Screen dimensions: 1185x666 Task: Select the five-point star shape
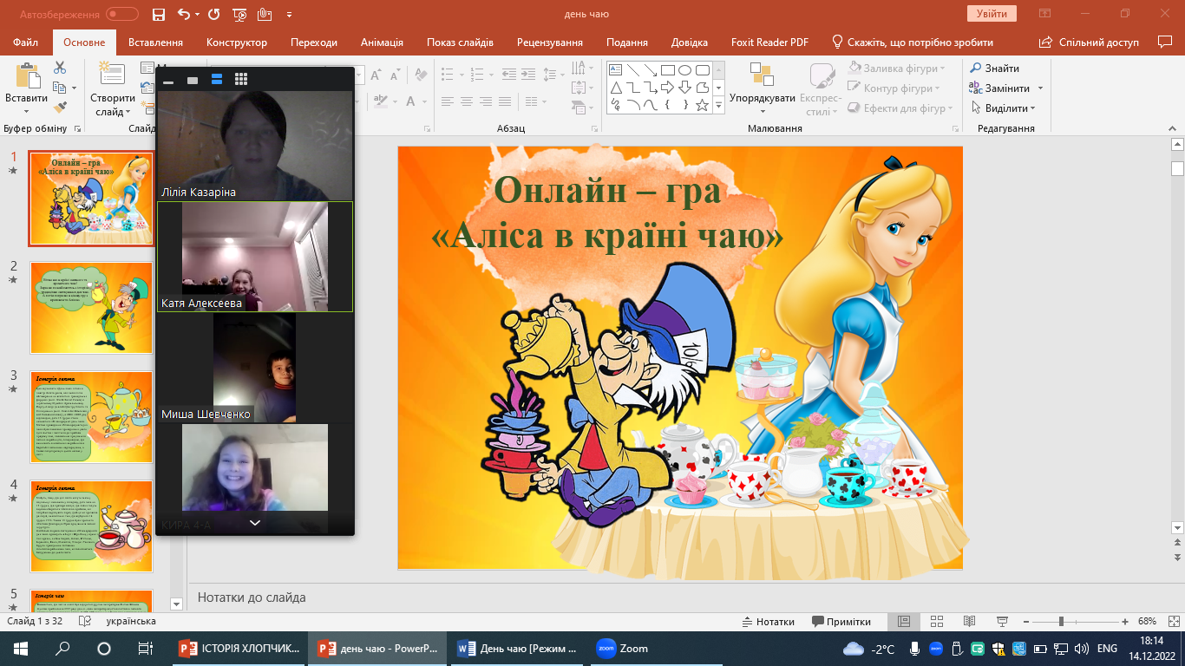(x=702, y=105)
